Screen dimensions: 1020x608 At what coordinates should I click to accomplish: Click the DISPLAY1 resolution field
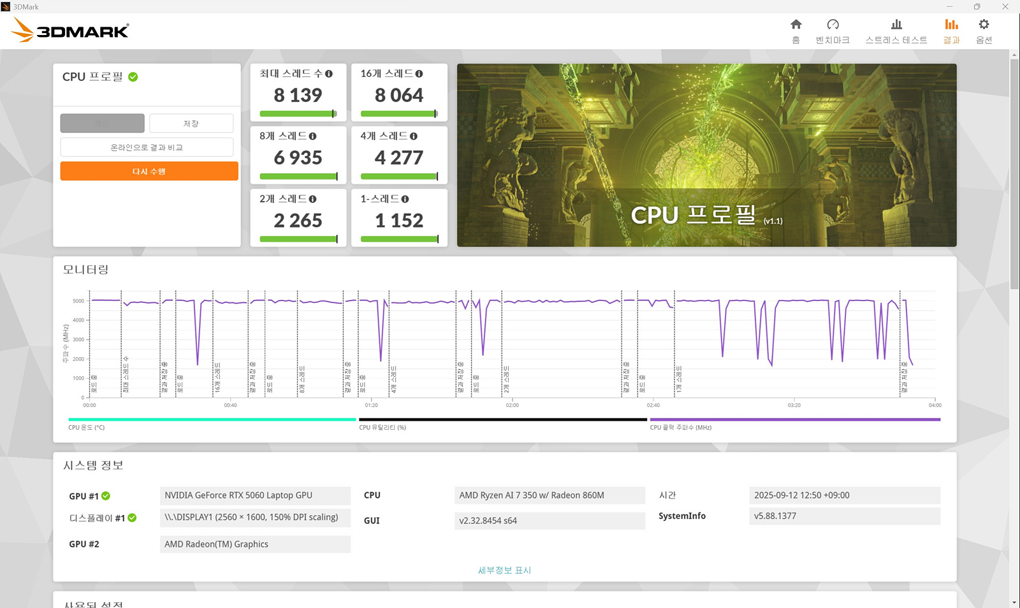tap(255, 518)
